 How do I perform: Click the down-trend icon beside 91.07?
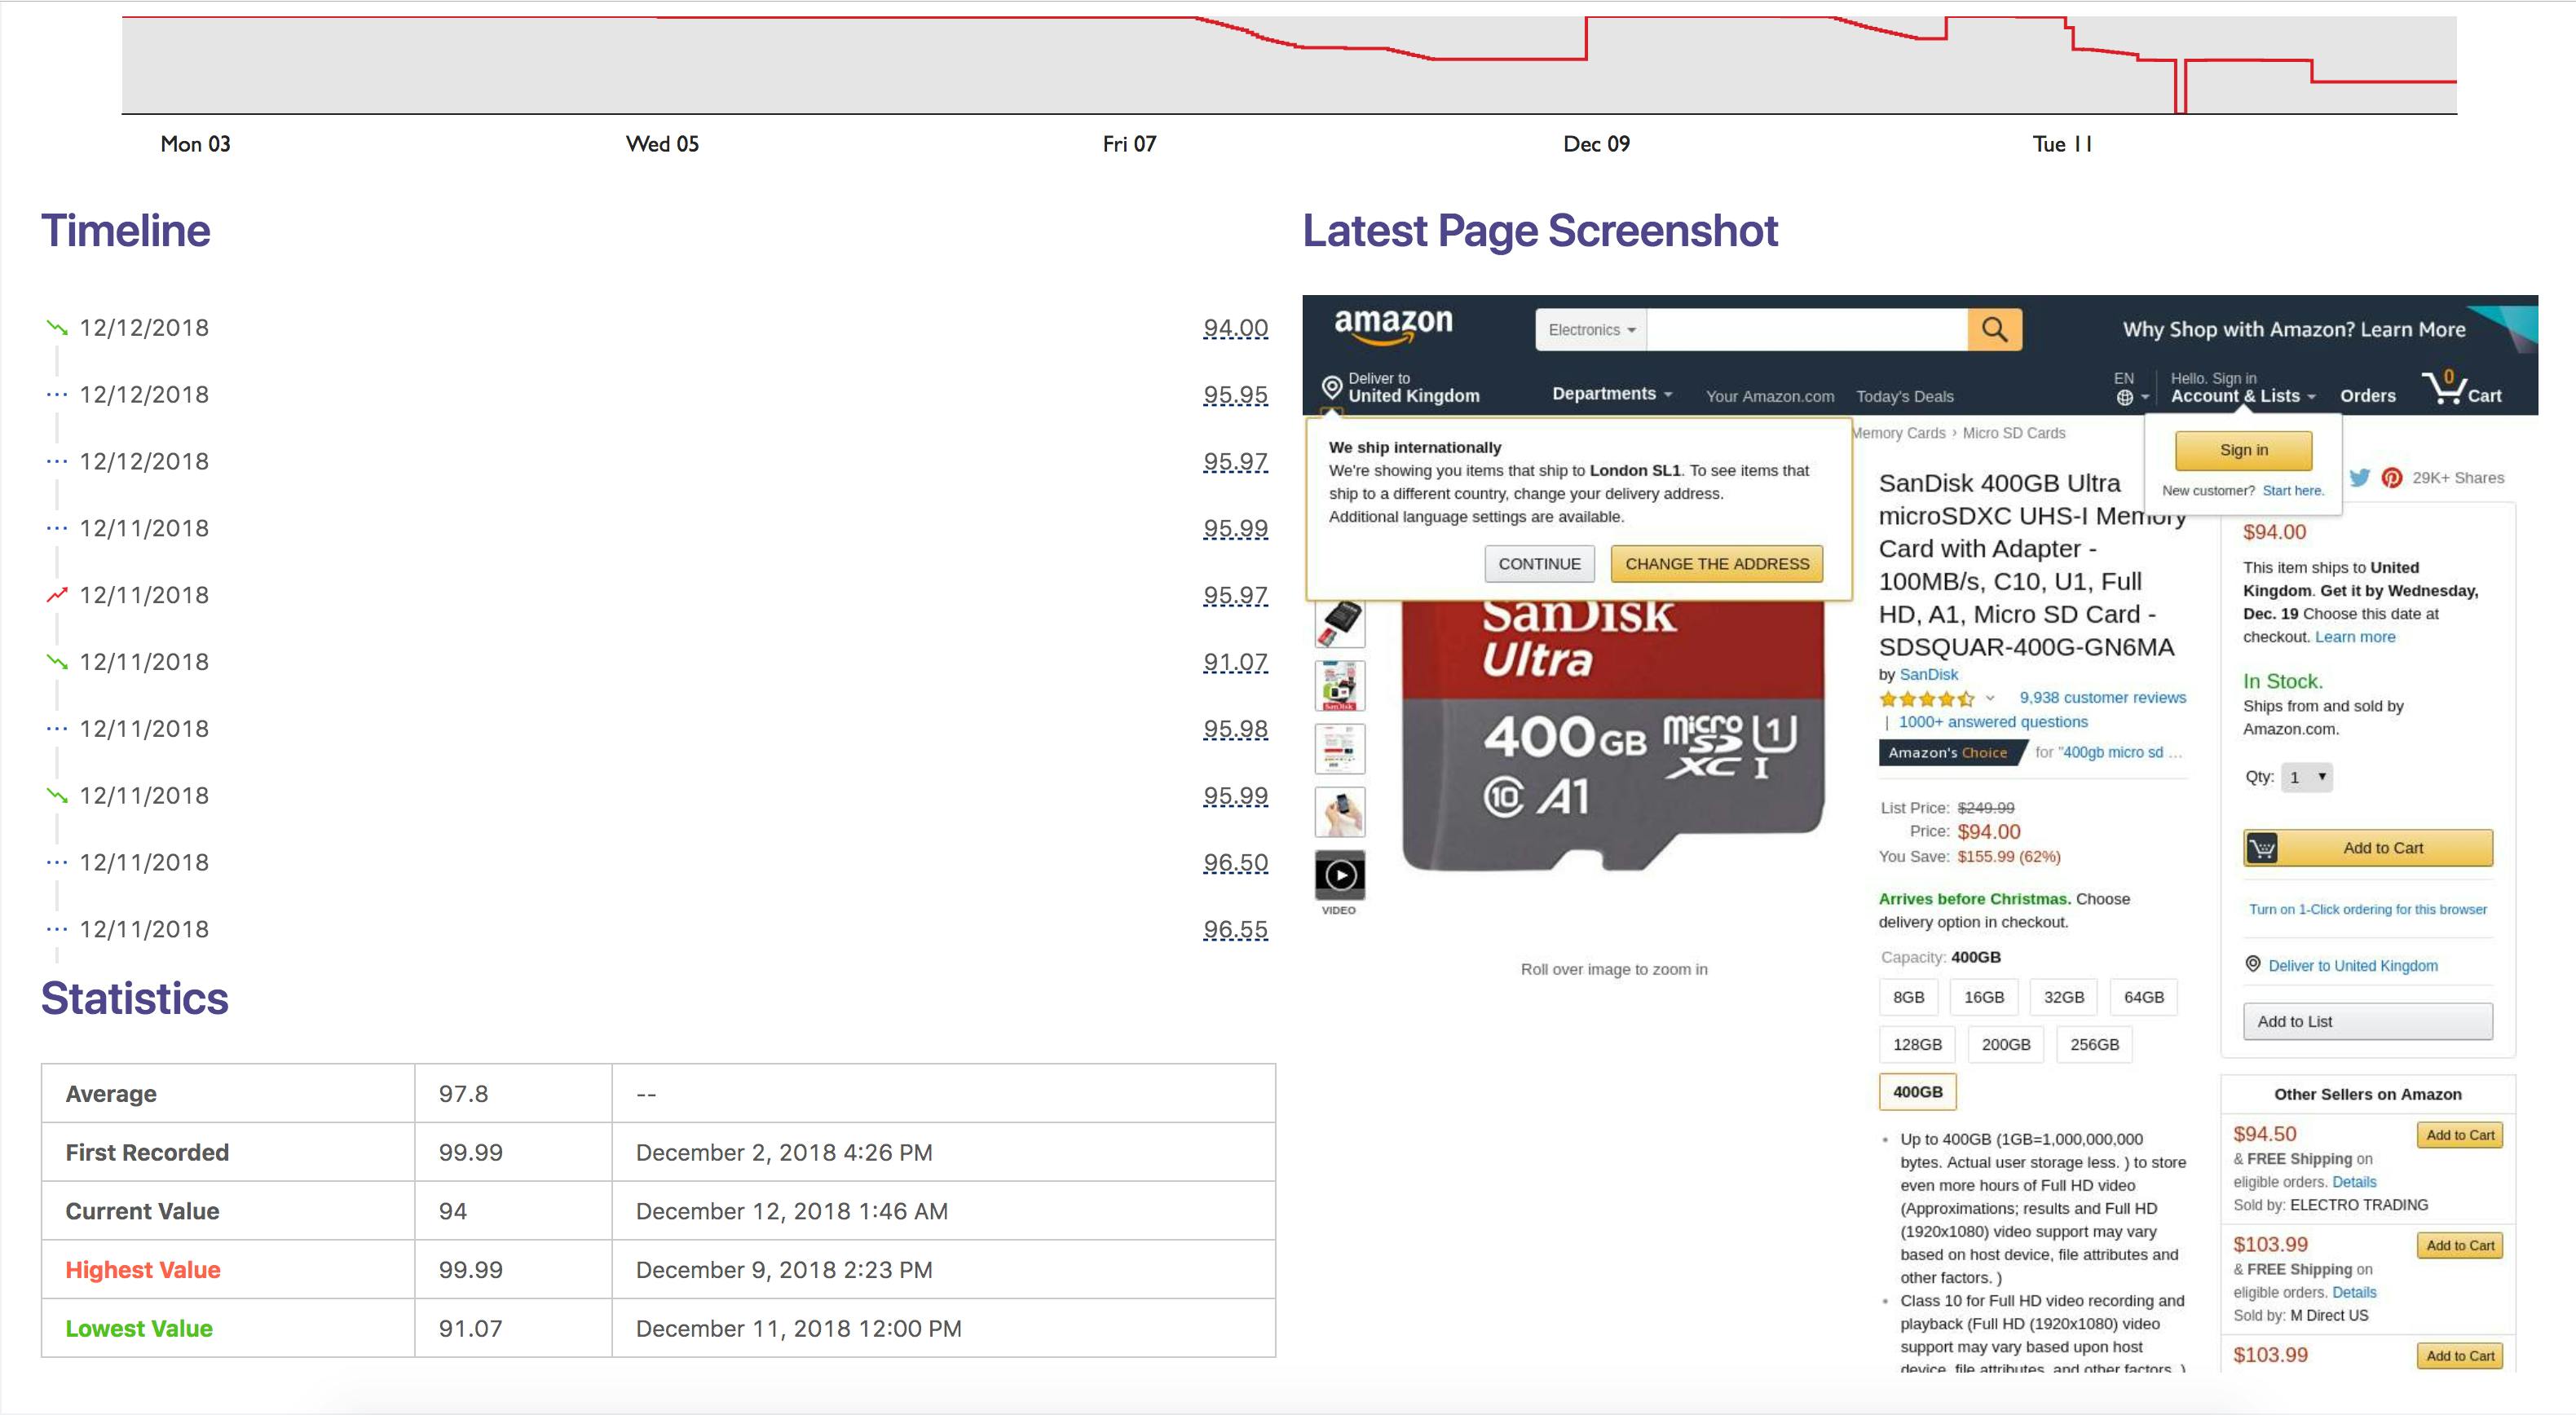(57, 662)
